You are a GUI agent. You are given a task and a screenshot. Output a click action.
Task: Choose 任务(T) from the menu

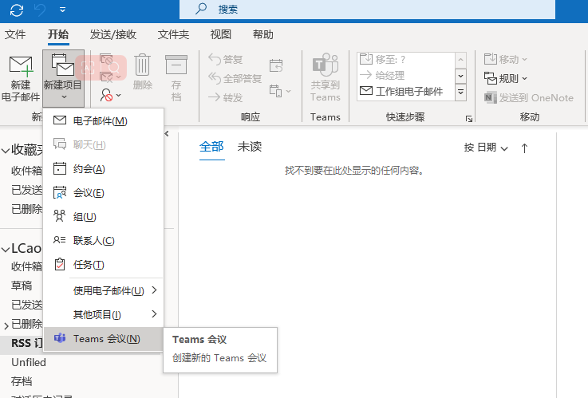[104, 265]
